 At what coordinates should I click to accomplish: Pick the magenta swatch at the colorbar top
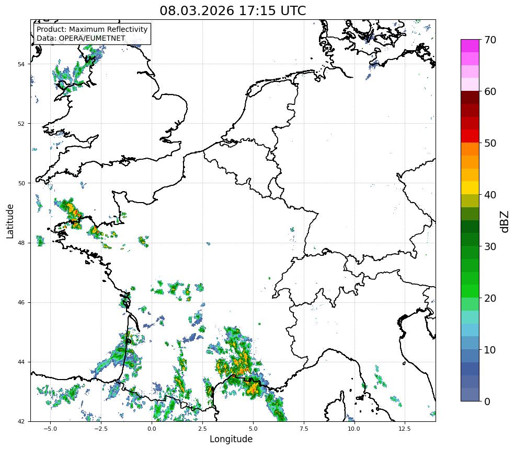[x=470, y=46]
